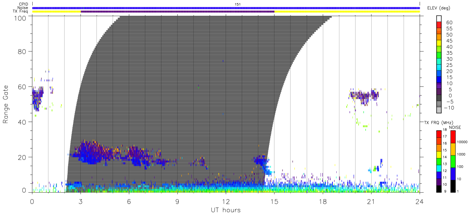This screenshot has width=472, height=218.
Task: Pick the red cell of TX FRQ colorbar
Action: (438, 134)
